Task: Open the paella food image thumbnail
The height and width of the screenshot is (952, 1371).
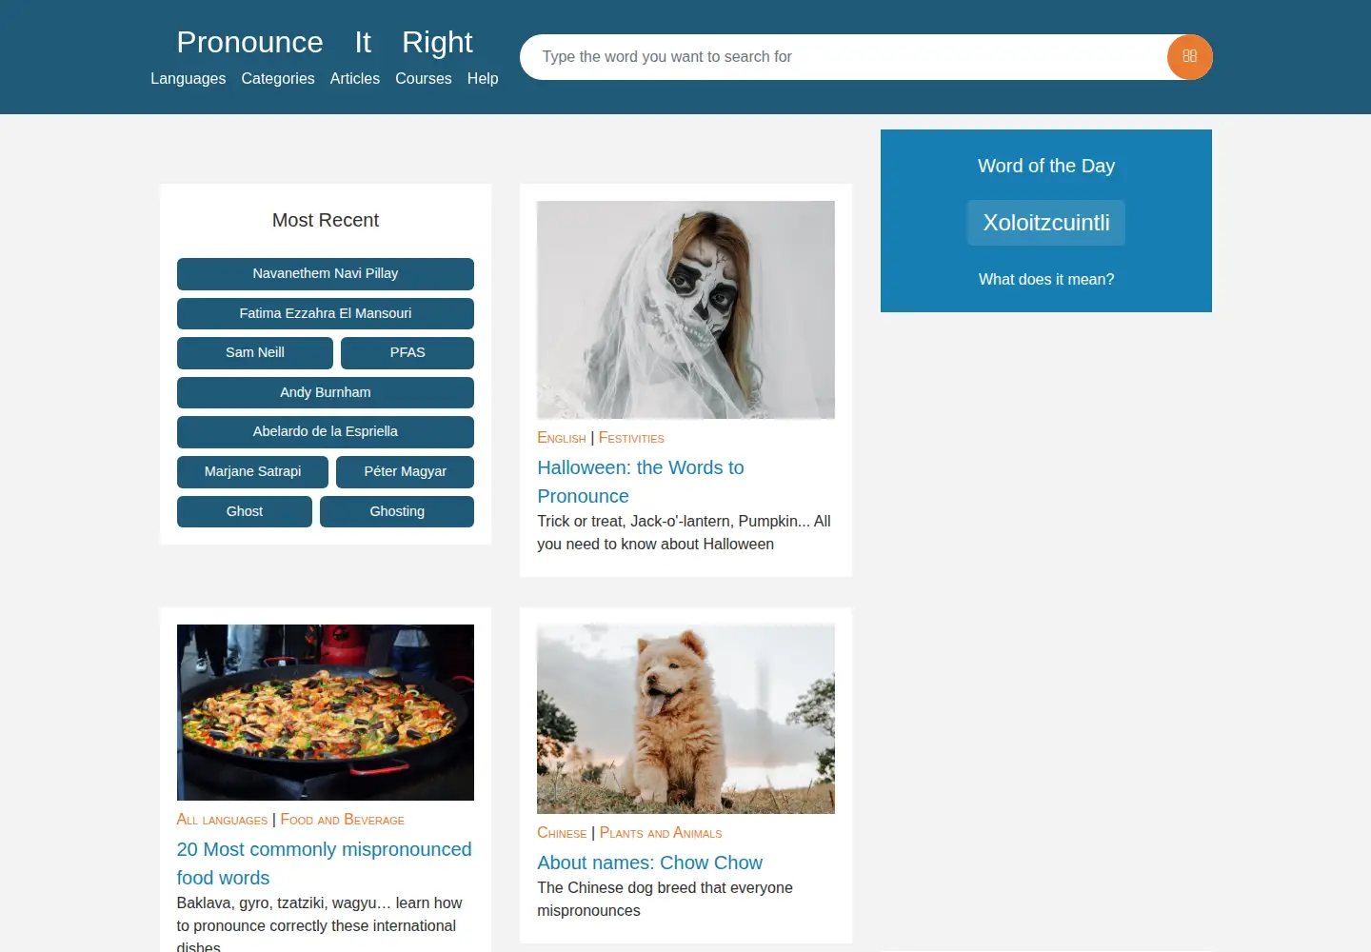Action: pyautogui.click(x=326, y=712)
